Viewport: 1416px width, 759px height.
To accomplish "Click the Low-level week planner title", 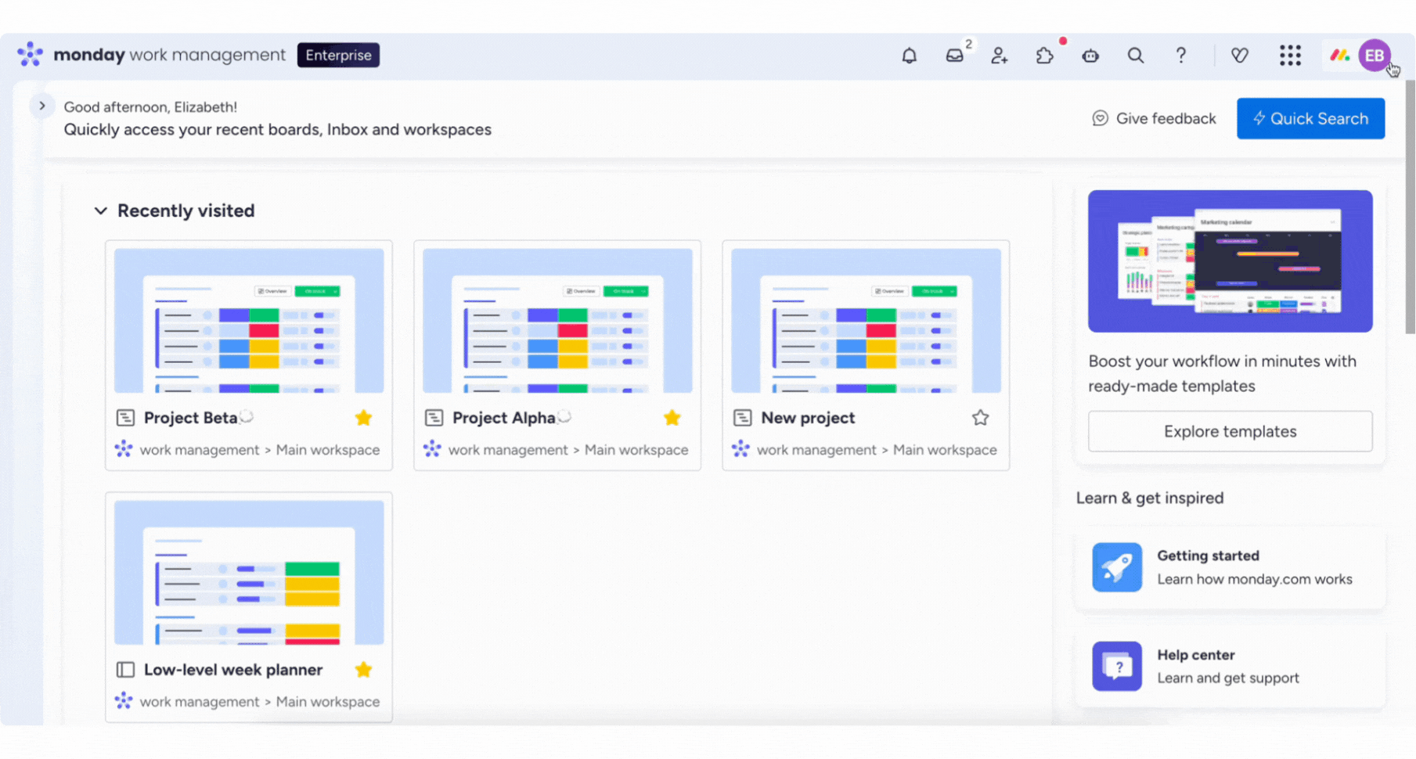I will 233,670.
